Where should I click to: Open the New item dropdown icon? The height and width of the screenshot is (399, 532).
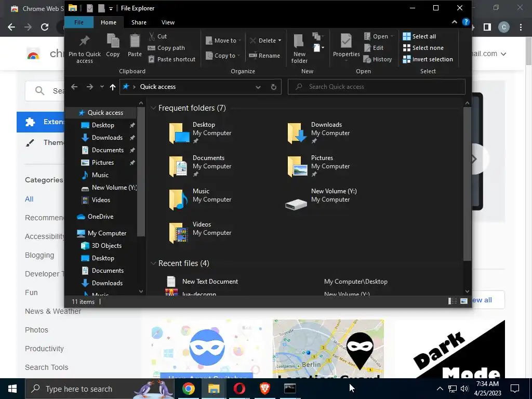pyautogui.click(x=318, y=47)
